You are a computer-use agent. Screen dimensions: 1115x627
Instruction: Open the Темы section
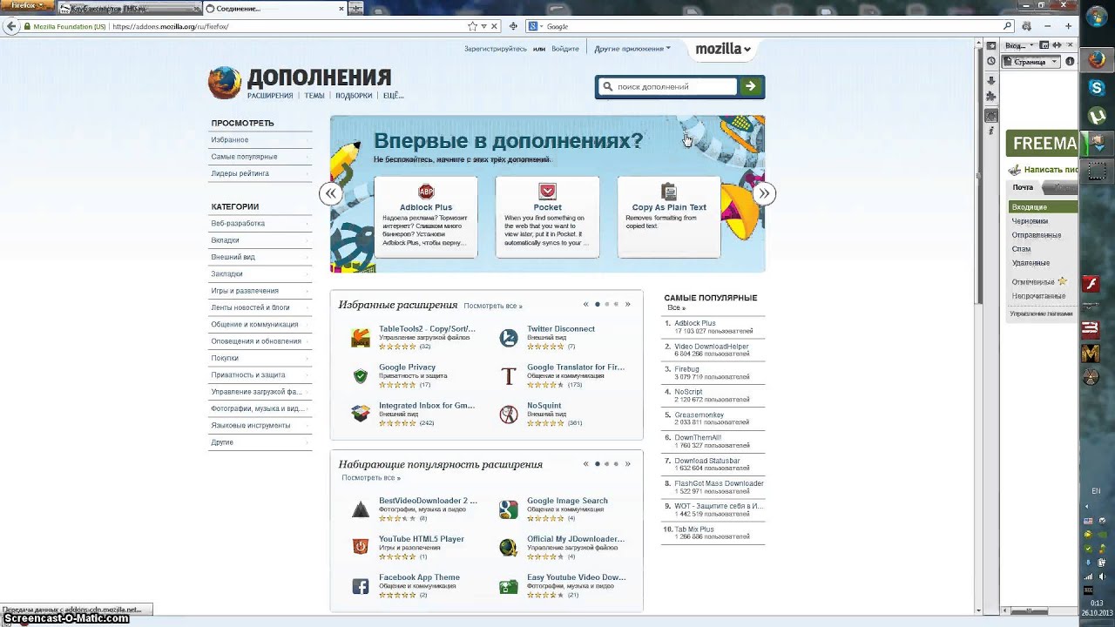(314, 96)
